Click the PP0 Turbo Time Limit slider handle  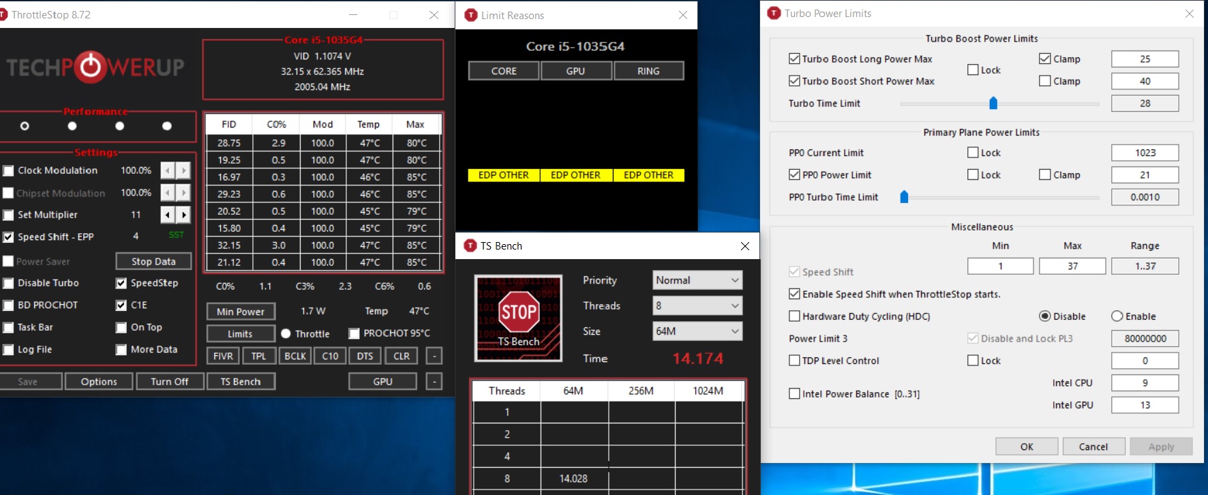(x=904, y=197)
